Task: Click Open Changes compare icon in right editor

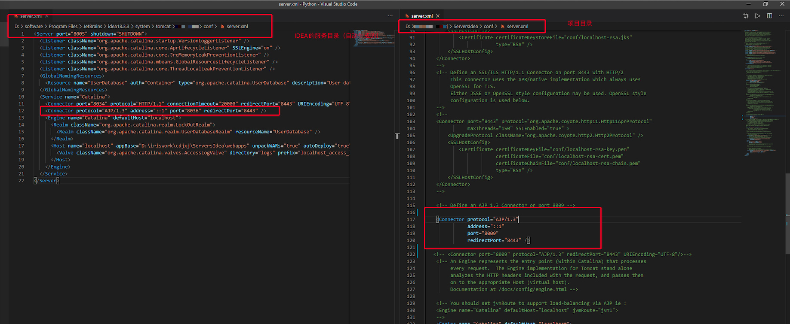Action: (745, 16)
